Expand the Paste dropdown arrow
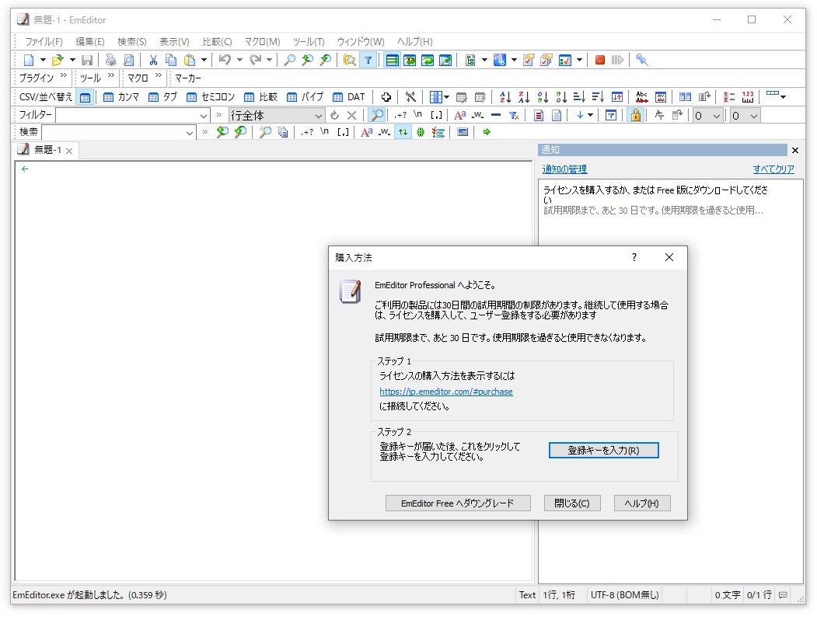 [204, 60]
